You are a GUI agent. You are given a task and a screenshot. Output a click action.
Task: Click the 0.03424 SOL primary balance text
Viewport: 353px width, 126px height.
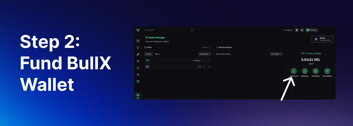tap(311, 60)
